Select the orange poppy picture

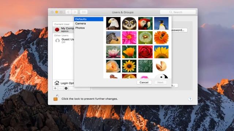click(129, 52)
